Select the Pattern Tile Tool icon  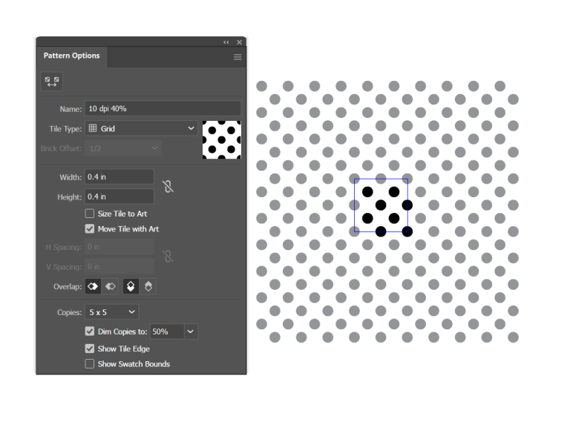coord(52,81)
